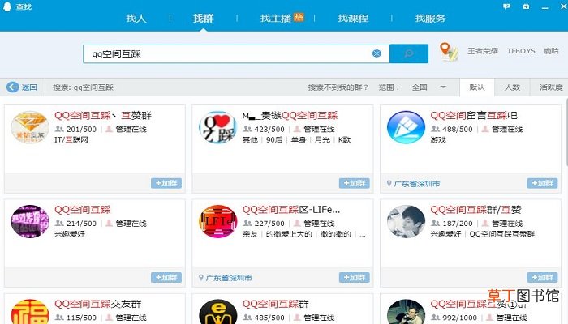The width and height of the screenshot is (568, 324).
Task: Click the 搜索不到我的群？ link
Action: (x=338, y=87)
